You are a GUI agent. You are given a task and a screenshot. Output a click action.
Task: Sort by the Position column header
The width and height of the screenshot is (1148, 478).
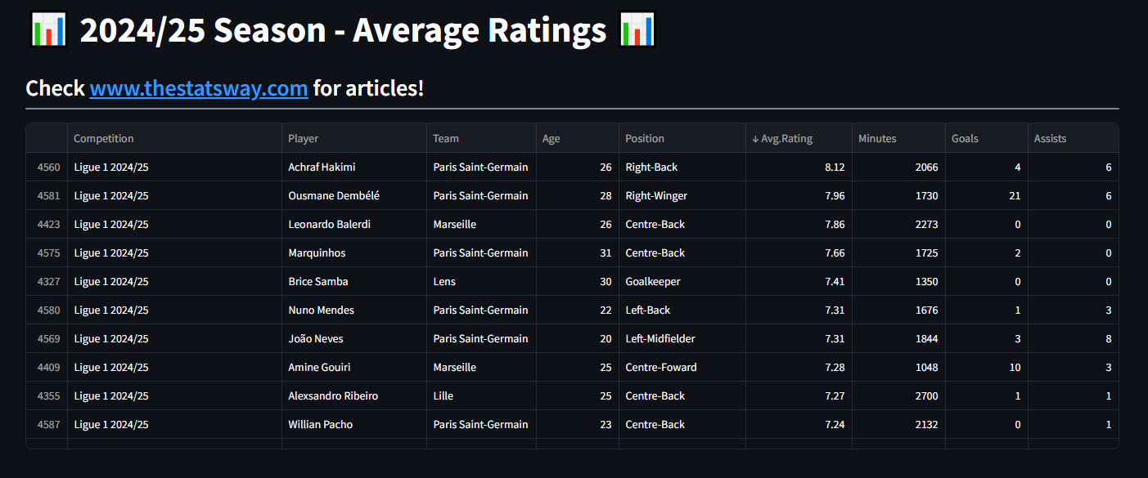point(682,138)
